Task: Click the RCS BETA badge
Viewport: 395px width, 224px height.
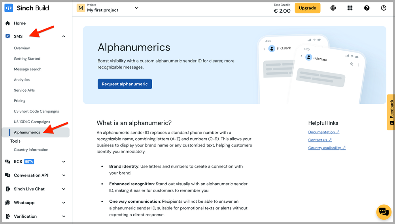Action: (x=29, y=162)
